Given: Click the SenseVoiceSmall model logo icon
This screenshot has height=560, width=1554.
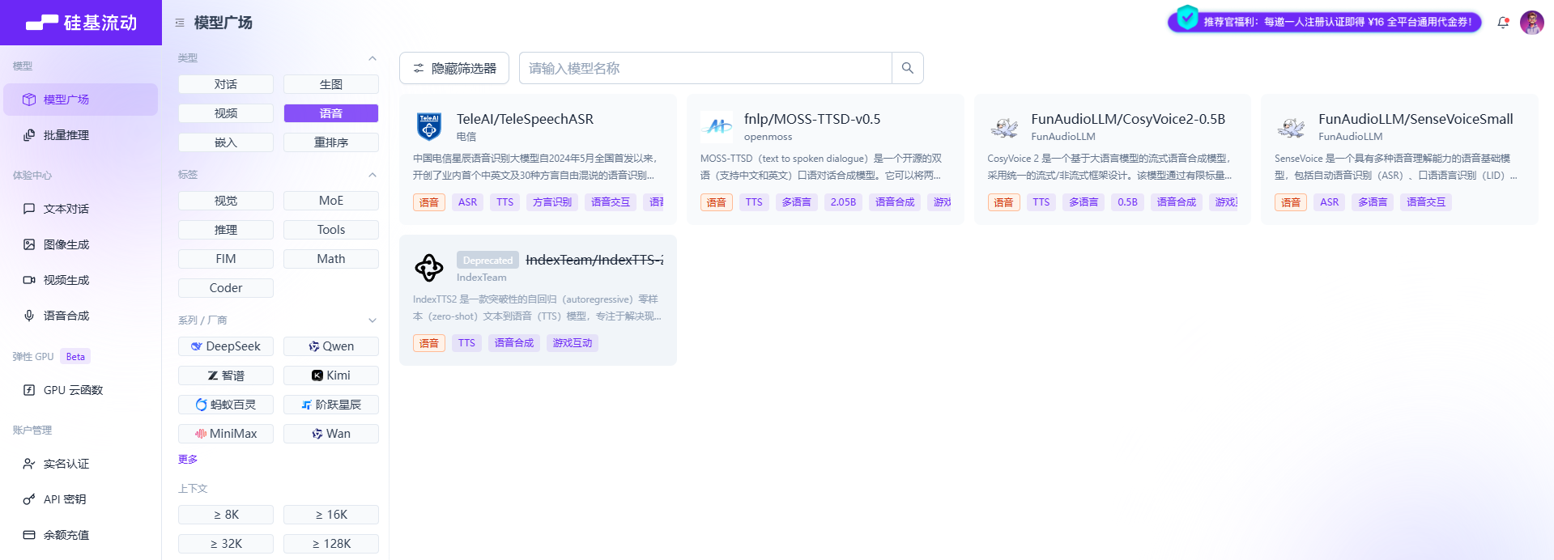Looking at the screenshot, I should click(x=1291, y=127).
